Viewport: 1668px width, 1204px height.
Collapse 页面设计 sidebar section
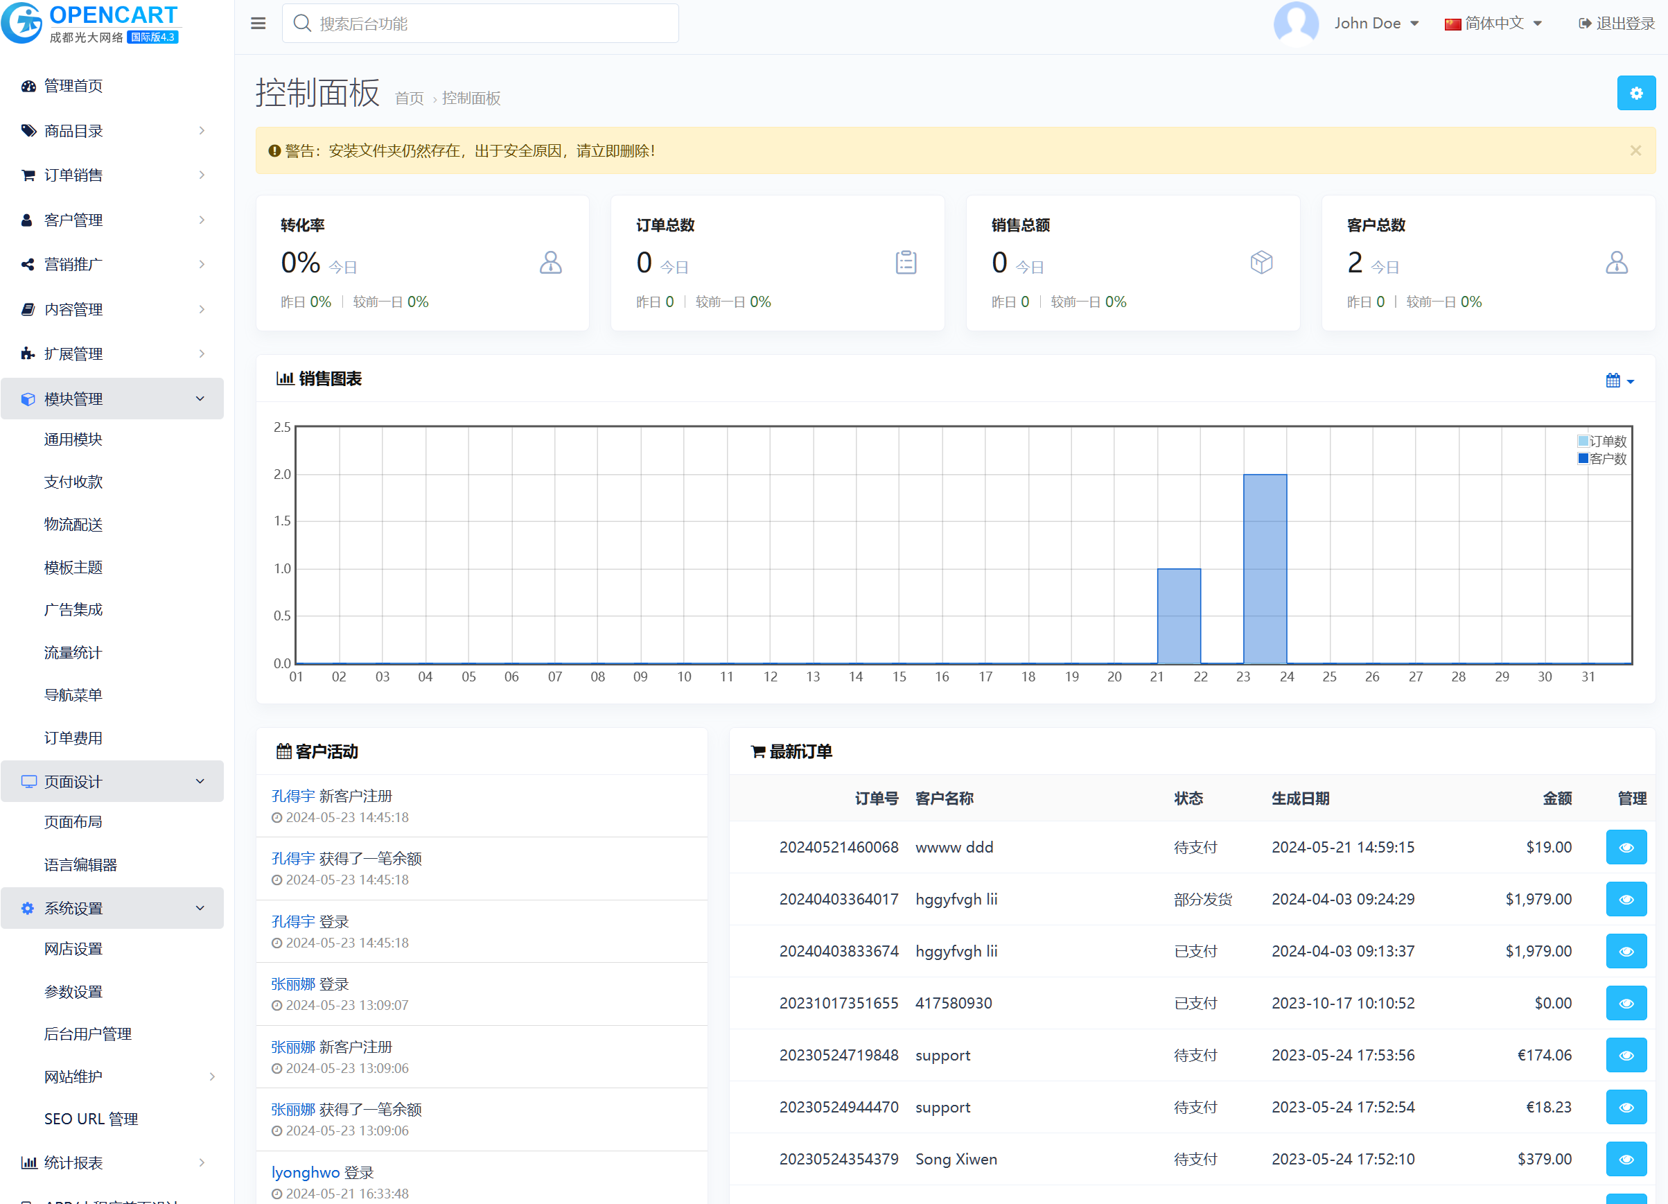[x=112, y=782]
